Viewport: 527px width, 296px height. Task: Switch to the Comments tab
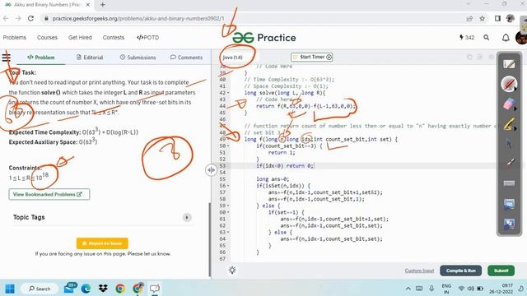click(187, 58)
